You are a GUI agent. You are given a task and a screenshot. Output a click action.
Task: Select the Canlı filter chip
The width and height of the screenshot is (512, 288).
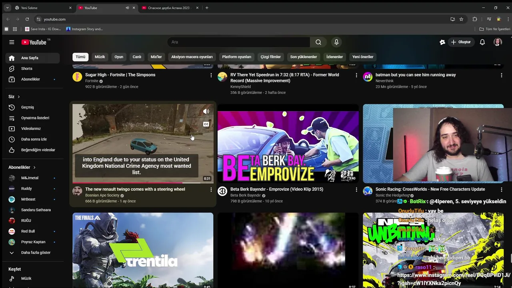137,57
